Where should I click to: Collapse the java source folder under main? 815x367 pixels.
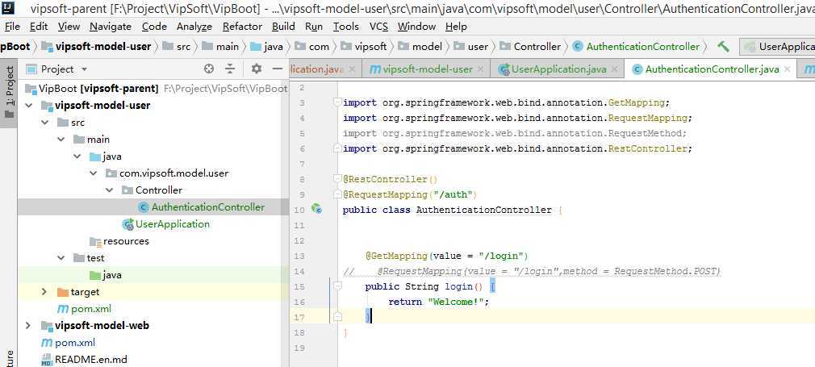tap(77, 156)
